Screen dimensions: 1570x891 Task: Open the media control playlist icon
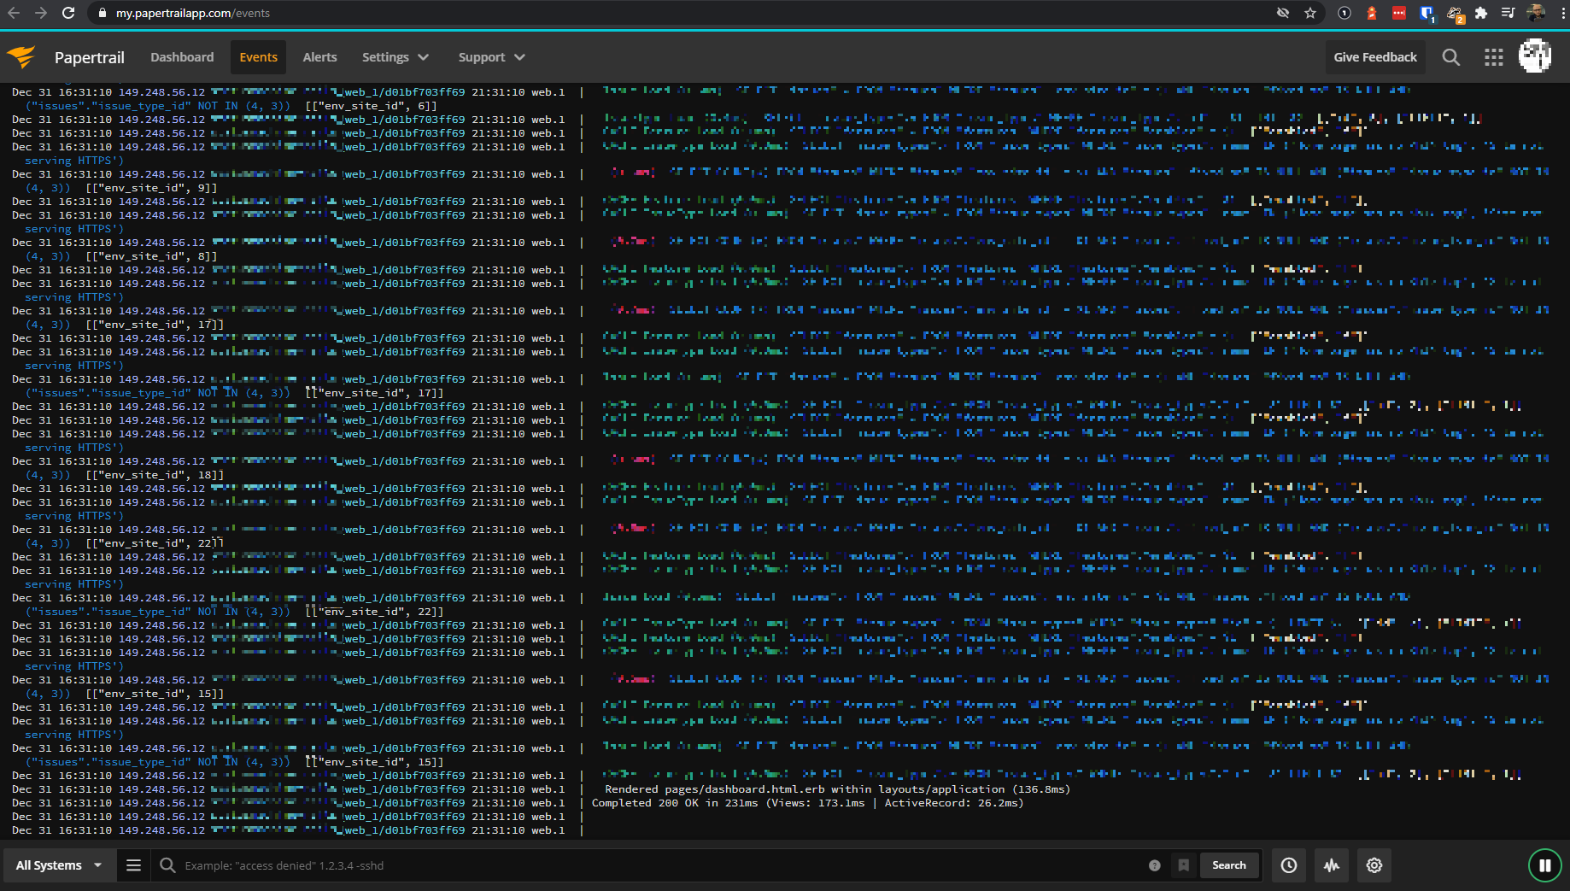click(x=1508, y=13)
